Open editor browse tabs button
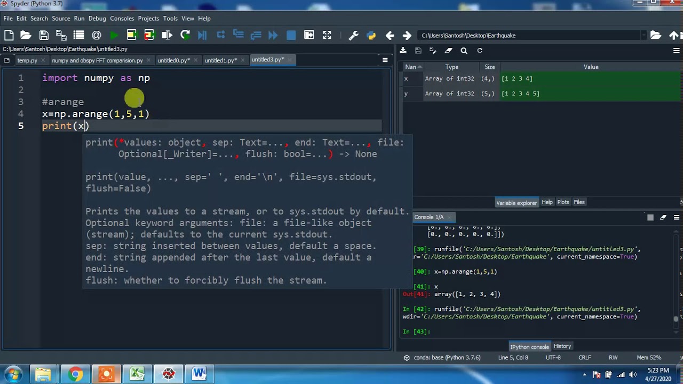Viewport: 683px width, 384px height. coord(7,60)
